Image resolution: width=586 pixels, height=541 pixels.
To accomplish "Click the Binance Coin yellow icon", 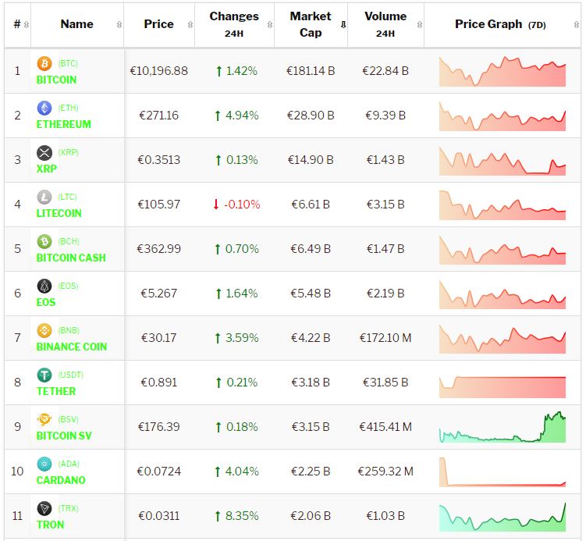I will tap(44, 331).
